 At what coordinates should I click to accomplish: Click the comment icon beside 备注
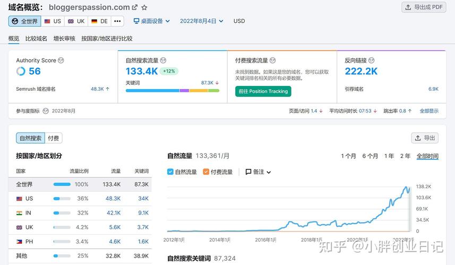(x=248, y=172)
